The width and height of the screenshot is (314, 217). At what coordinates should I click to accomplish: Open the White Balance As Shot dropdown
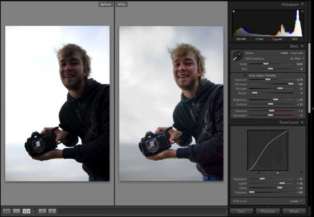point(297,59)
